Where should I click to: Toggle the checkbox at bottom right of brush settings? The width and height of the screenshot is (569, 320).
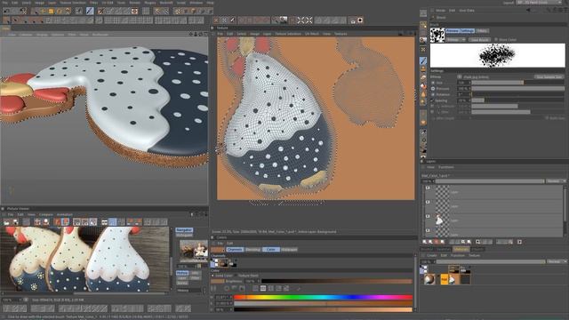[547, 118]
